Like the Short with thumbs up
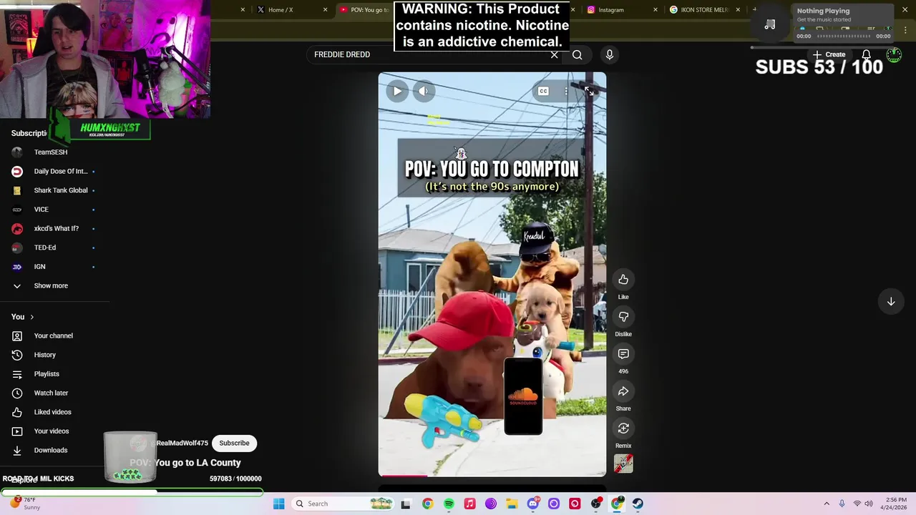Viewport: 916px width, 515px height. point(623,280)
